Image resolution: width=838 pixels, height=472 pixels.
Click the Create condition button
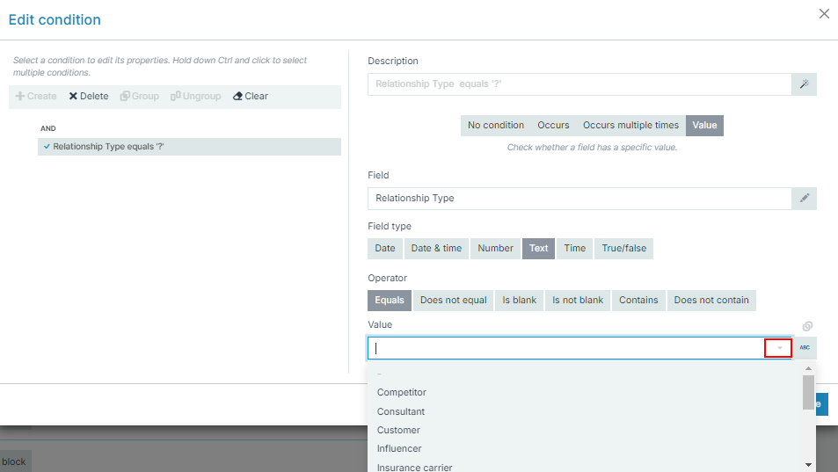click(x=36, y=97)
